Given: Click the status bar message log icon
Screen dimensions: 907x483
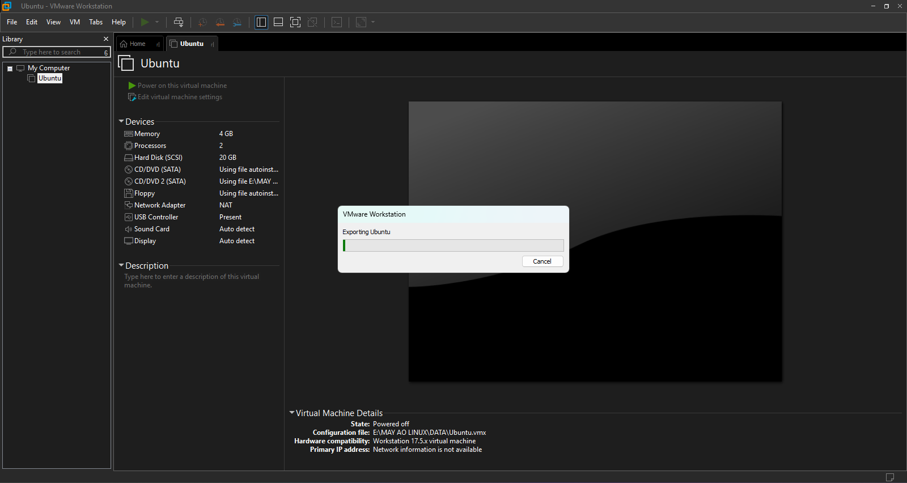Looking at the screenshot, I should click(890, 477).
